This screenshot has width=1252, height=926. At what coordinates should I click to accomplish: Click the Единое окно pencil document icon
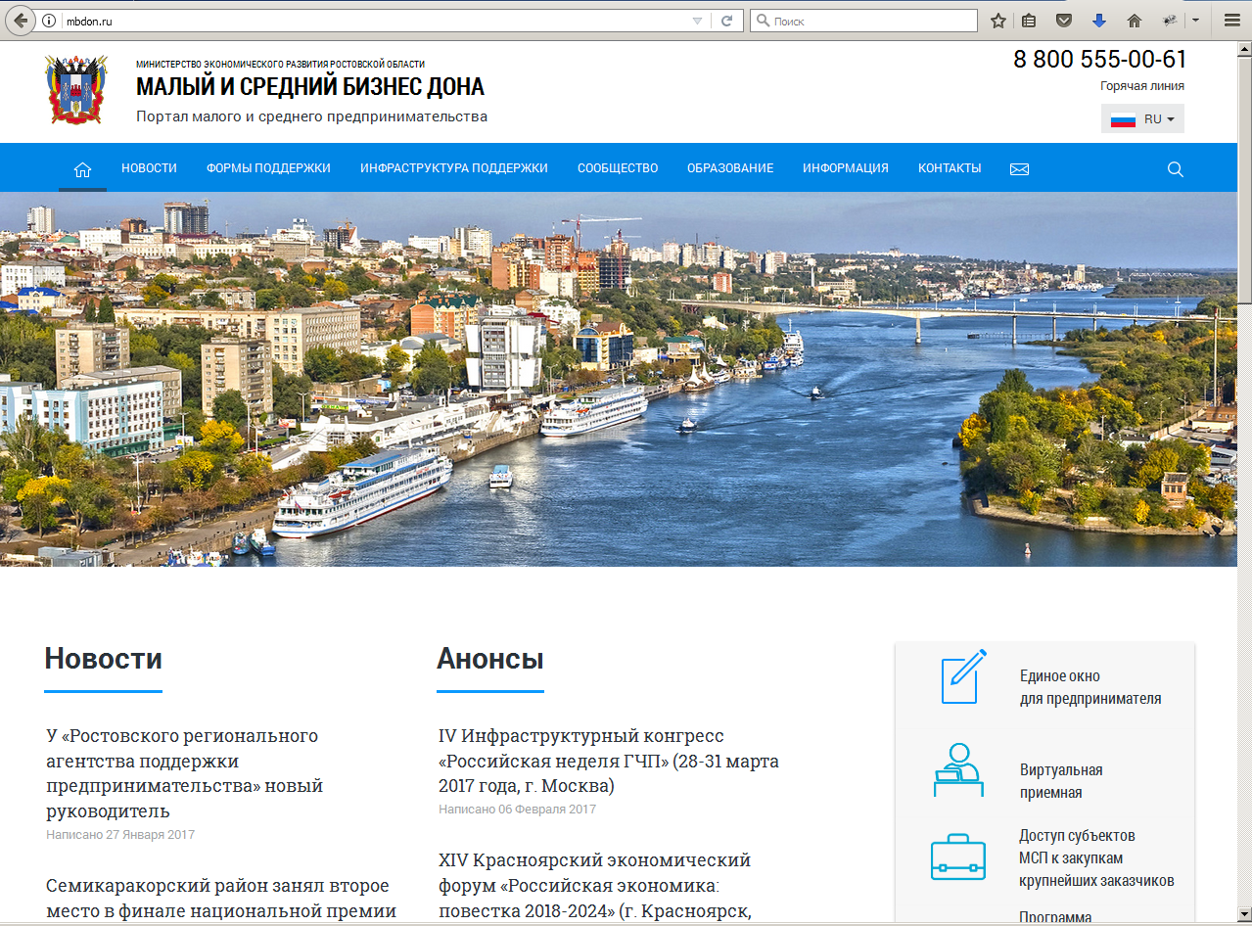pyautogui.click(x=962, y=677)
